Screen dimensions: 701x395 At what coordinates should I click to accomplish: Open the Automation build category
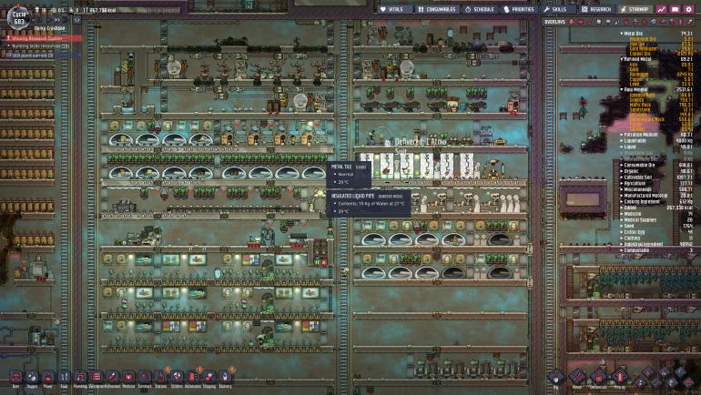[x=193, y=378]
